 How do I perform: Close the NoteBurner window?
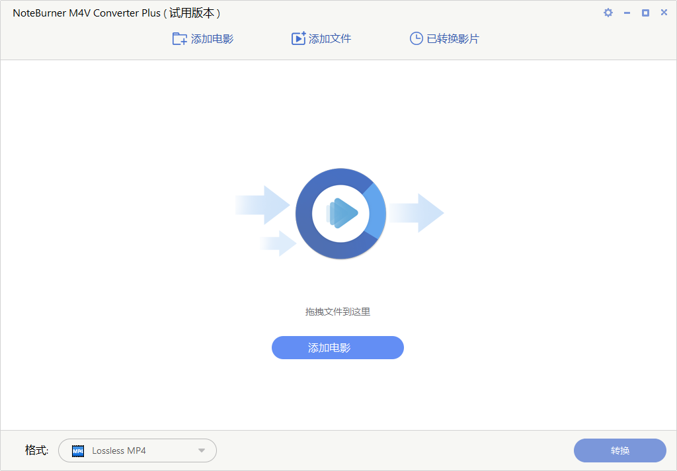tap(664, 13)
